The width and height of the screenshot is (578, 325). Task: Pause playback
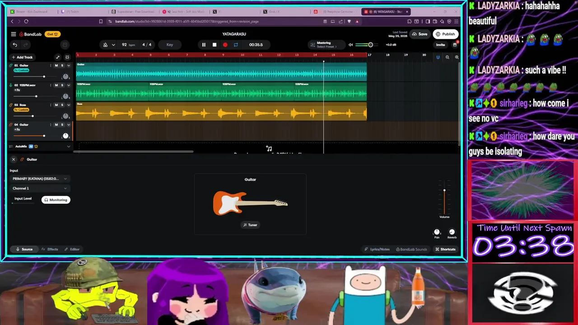[x=204, y=45]
